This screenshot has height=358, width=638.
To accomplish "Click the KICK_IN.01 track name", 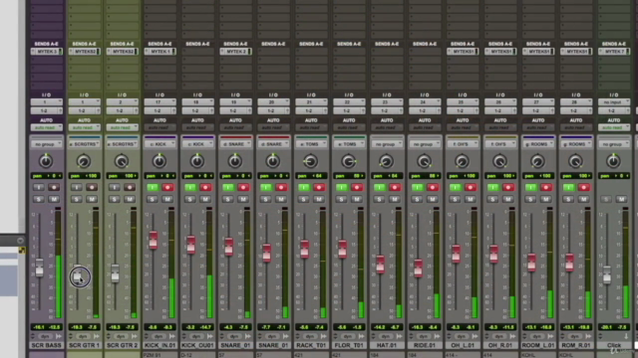I will [159, 345].
